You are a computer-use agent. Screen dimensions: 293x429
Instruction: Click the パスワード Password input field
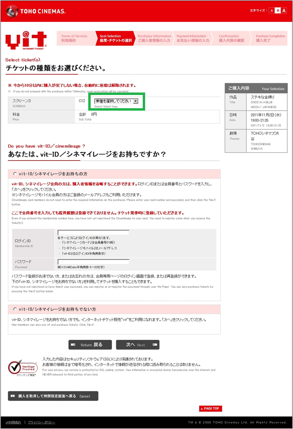pyautogui.click(x=93, y=262)
